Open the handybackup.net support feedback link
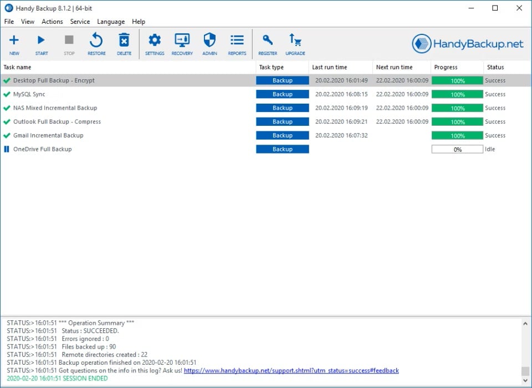Viewport: 532px width, 388px height. coord(291,370)
